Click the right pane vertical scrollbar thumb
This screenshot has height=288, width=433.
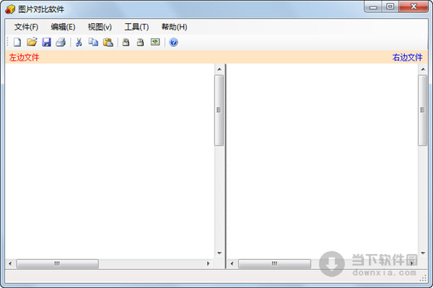tap(422, 110)
